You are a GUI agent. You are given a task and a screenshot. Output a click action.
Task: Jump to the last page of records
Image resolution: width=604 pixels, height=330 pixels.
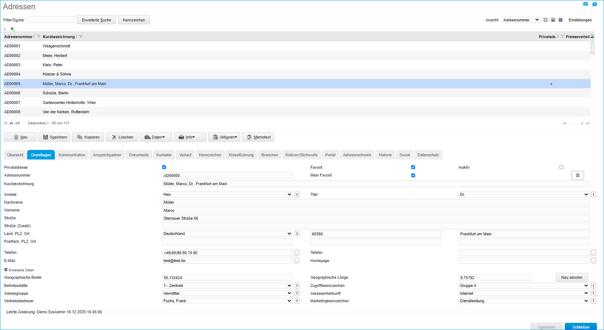(588, 123)
